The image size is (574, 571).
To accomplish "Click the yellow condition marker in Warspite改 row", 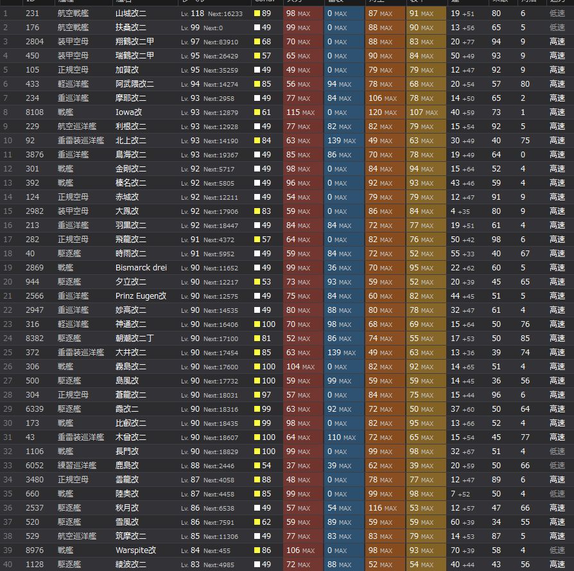I will [257, 550].
